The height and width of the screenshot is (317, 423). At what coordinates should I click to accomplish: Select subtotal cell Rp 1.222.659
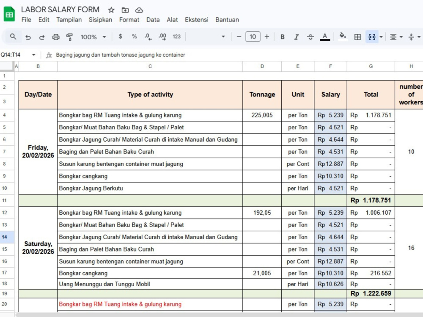[371, 293]
